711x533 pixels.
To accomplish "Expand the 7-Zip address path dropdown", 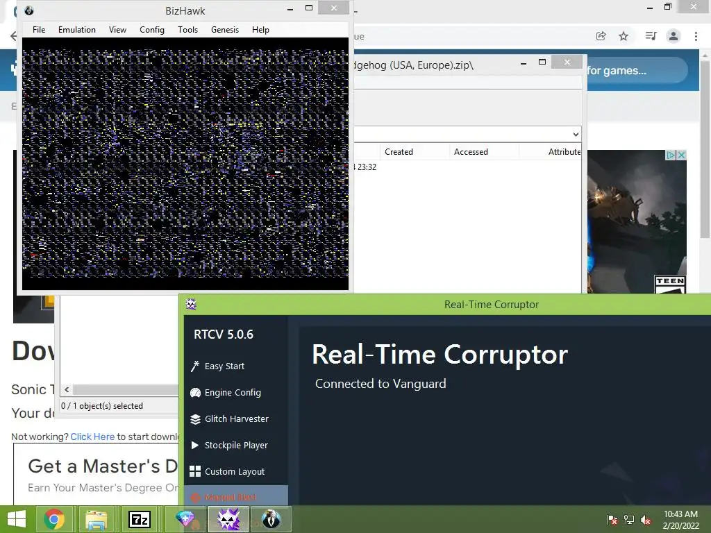I will coord(576,134).
